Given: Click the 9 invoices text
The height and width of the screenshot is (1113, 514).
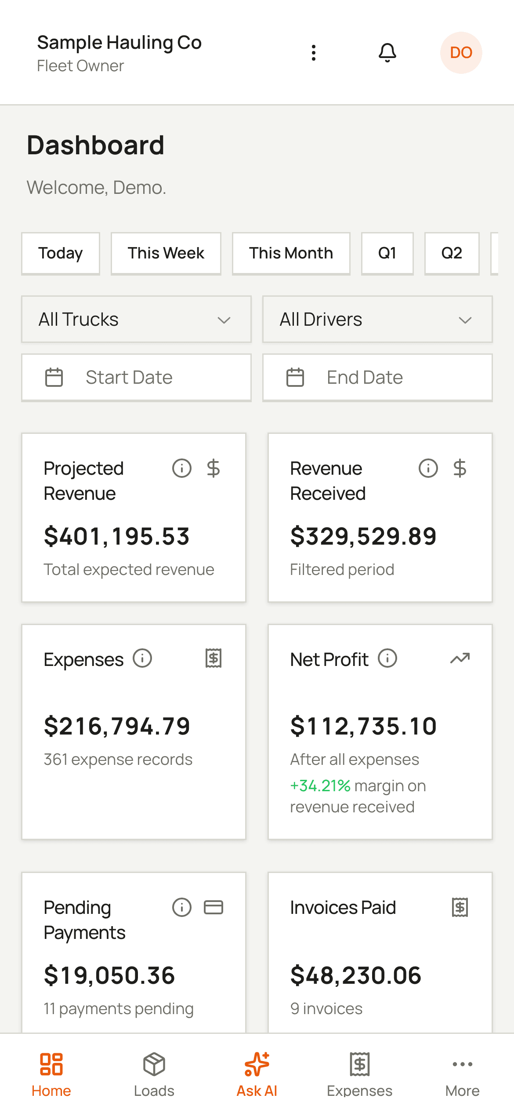Looking at the screenshot, I should [326, 1009].
